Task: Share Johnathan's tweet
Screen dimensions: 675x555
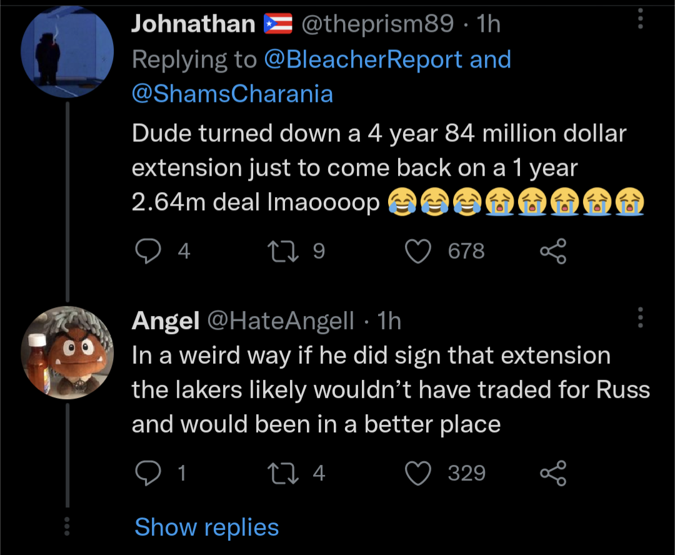Action: [x=552, y=251]
